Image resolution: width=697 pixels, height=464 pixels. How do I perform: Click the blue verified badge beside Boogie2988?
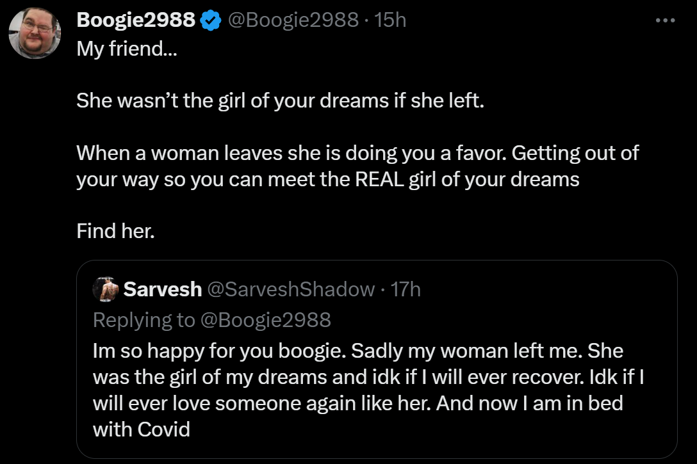[x=209, y=20]
